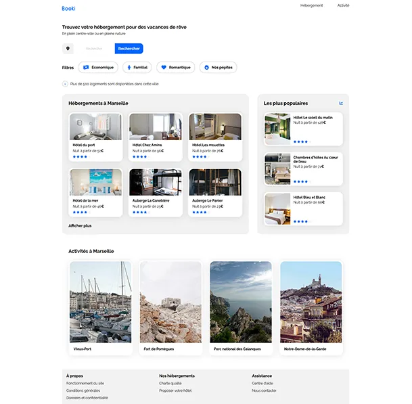This screenshot has height=404, width=412.
Task: Open the Hébergement menu item
Action: pyautogui.click(x=311, y=5)
